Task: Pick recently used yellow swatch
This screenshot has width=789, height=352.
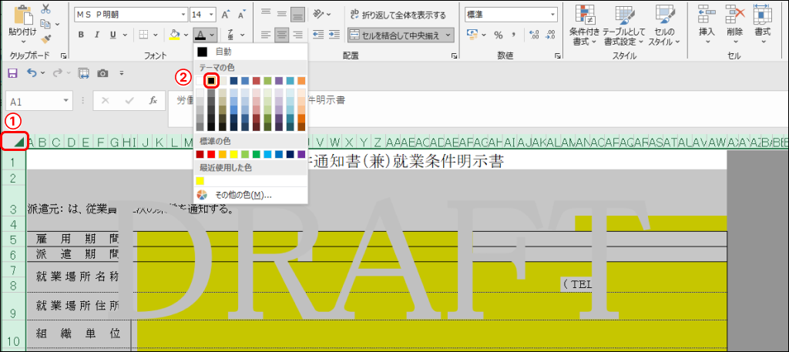Action: pos(200,180)
